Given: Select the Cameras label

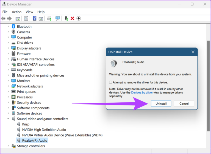Looking at the screenshot, I should point(23,32).
